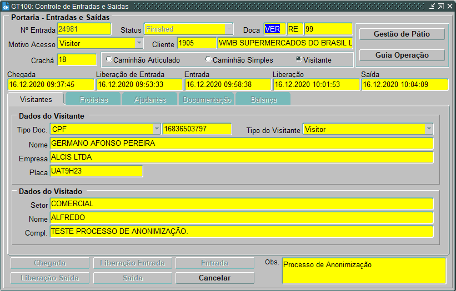Click the Setor field COMERCIAL
The height and width of the screenshot is (291, 456).
[x=242, y=204]
